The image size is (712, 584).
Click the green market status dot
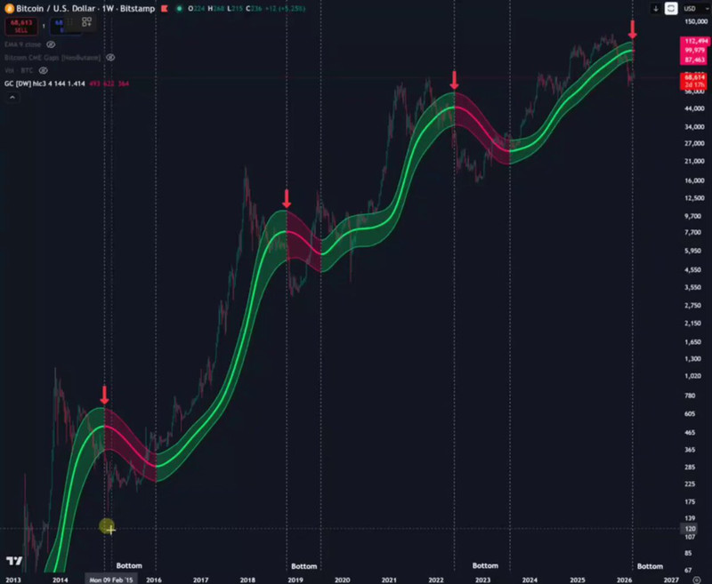(180, 9)
